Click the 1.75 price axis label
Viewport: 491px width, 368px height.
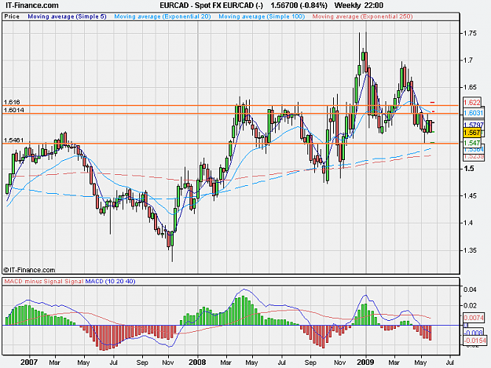(x=470, y=33)
